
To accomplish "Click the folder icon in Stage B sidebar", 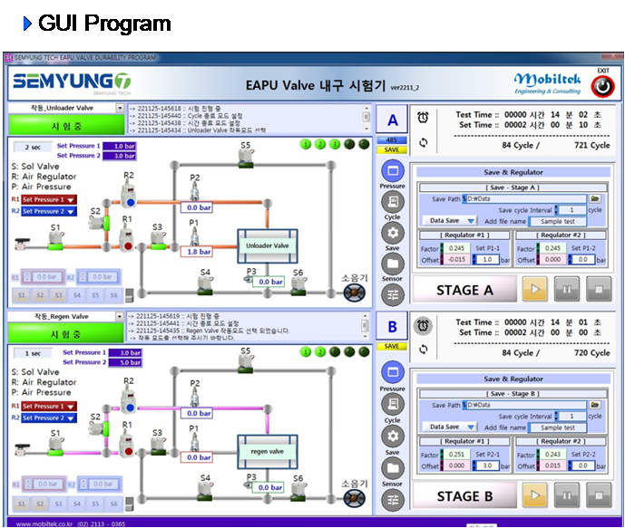I will pyautogui.click(x=393, y=468).
